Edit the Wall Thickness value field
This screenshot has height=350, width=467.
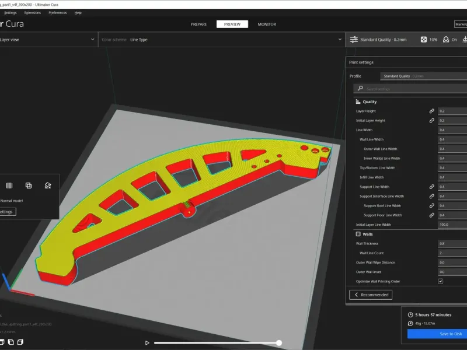coord(452,243)
